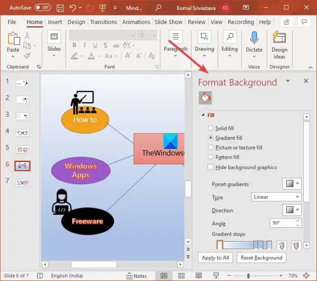Click the Undo arrow icon

72,8
